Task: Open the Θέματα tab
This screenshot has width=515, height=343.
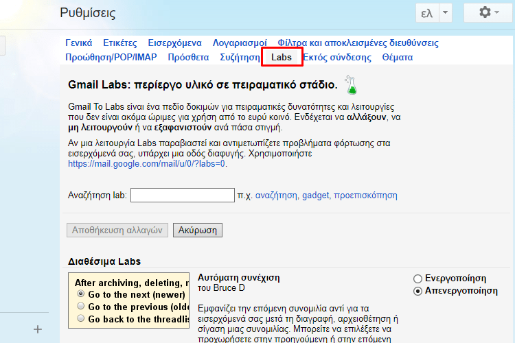Action: pyautogui.click(x=398, y=58)
